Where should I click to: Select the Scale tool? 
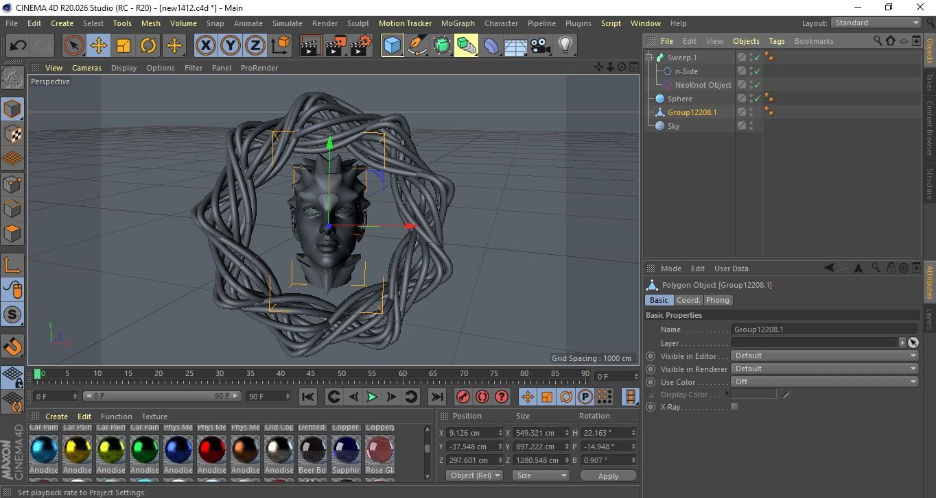(x=124, y=46)
